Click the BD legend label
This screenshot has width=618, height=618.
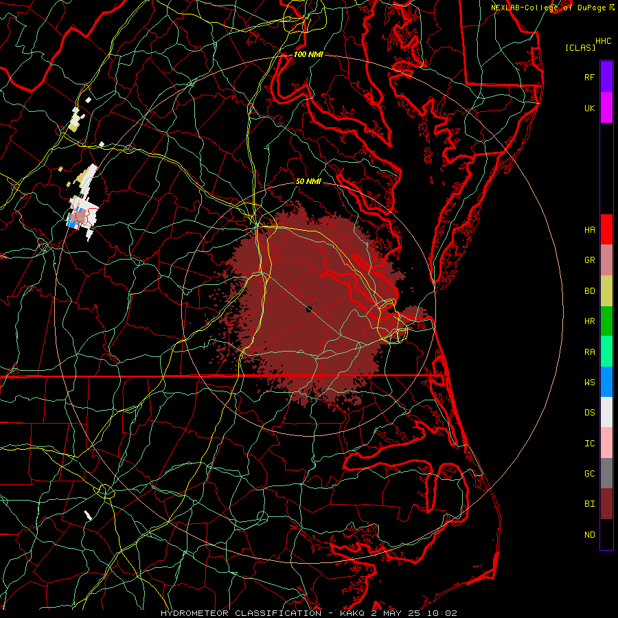(x=589, y=291)
